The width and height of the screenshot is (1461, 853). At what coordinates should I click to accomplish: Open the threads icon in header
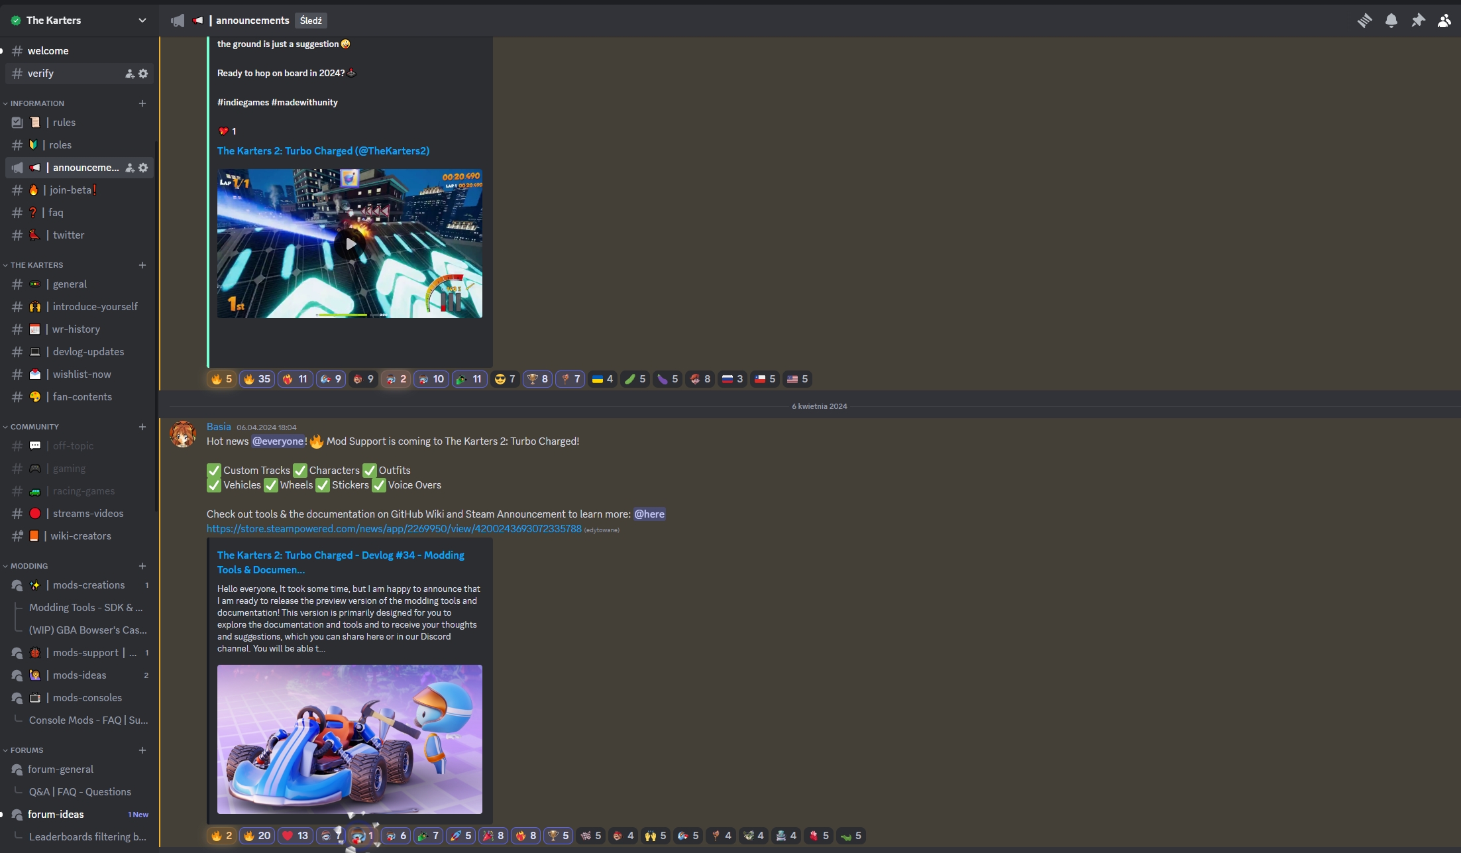coord(1364,21)
